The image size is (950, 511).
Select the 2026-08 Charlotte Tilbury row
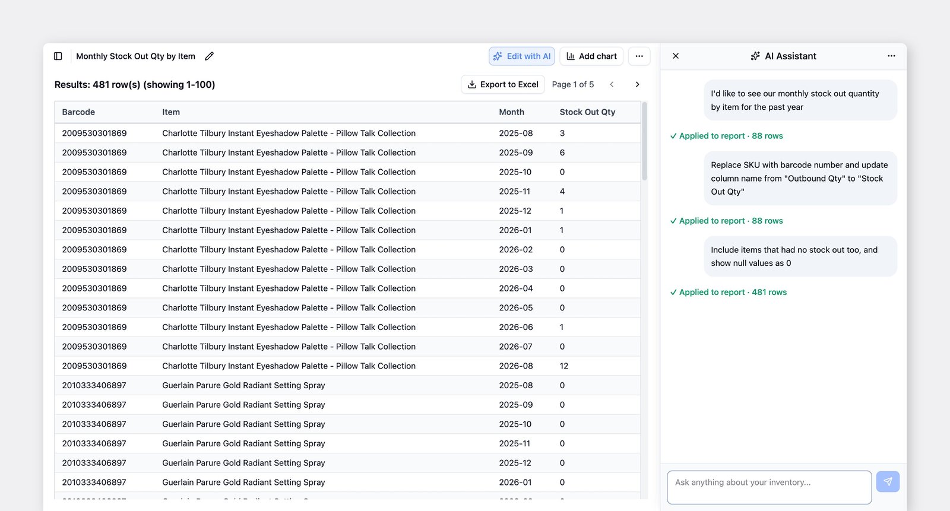click(x=347, y=366)
